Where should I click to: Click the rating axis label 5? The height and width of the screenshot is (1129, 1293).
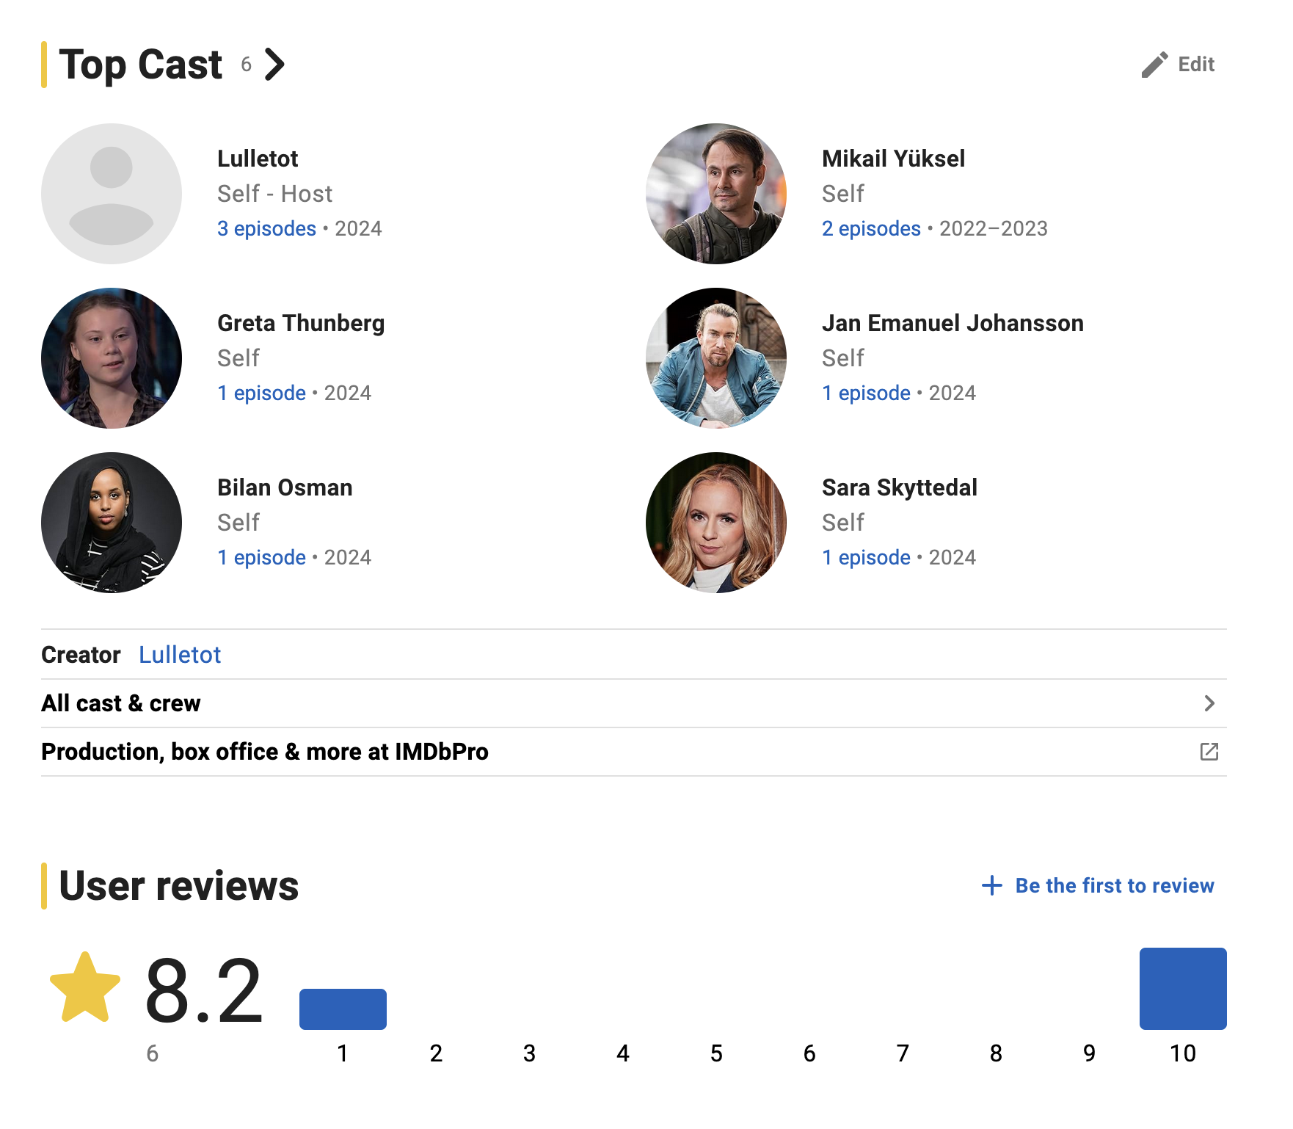point(716,1053)
